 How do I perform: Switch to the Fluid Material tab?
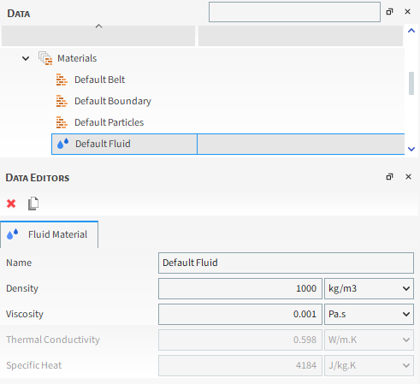point(49,234)
